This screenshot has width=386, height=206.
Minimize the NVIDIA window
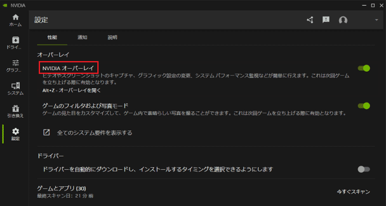365,5
